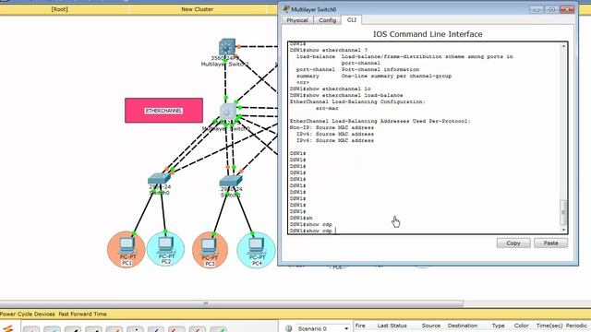
Task: Click the Time(sec) column header
Action: click(x=549, y=326)
